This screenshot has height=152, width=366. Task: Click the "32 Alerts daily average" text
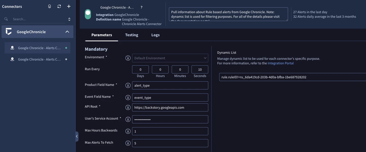pyautogui.click(x=325, y=16)
